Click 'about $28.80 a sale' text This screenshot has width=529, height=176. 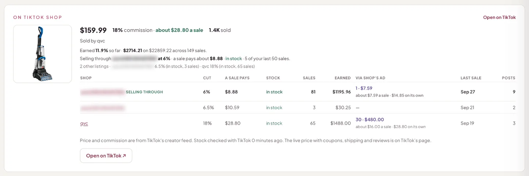(179, 30)
